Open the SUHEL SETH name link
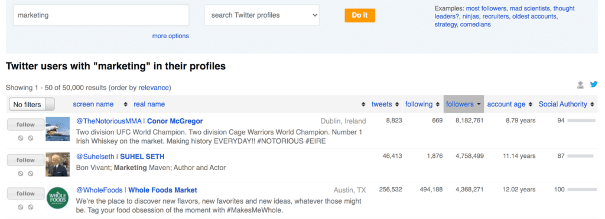605x219 pixels. pos(142,157)
